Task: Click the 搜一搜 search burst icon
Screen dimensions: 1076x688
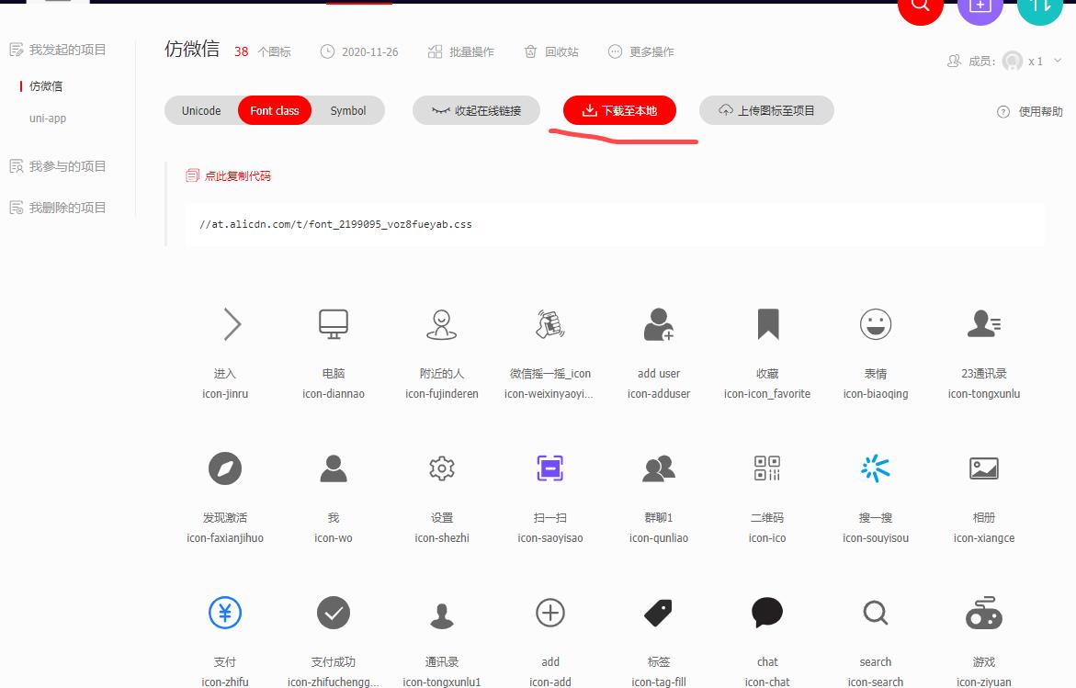Action: 875,468
